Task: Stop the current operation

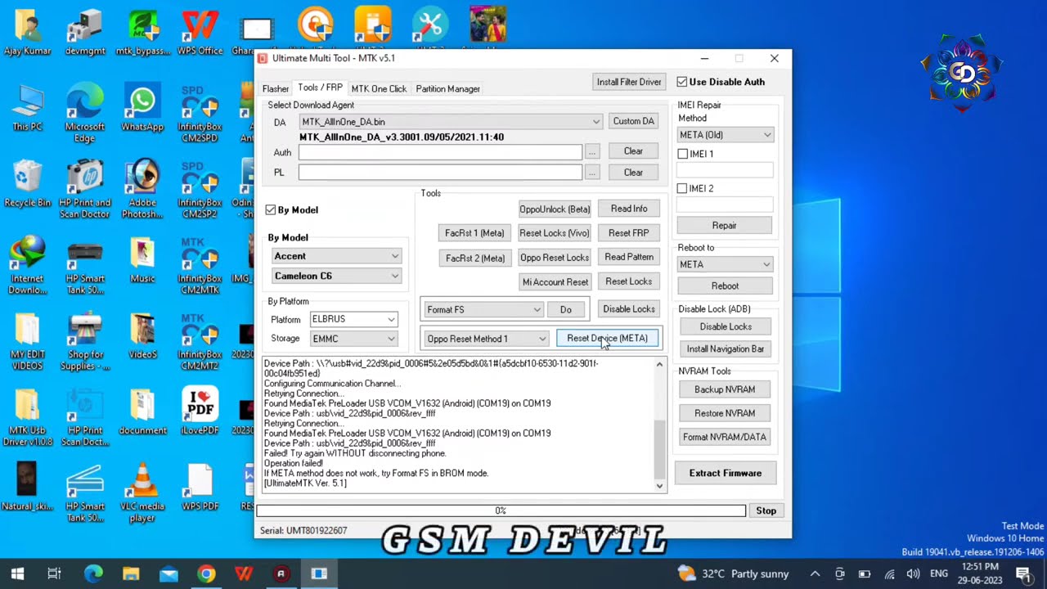Action: pos(766,510)
